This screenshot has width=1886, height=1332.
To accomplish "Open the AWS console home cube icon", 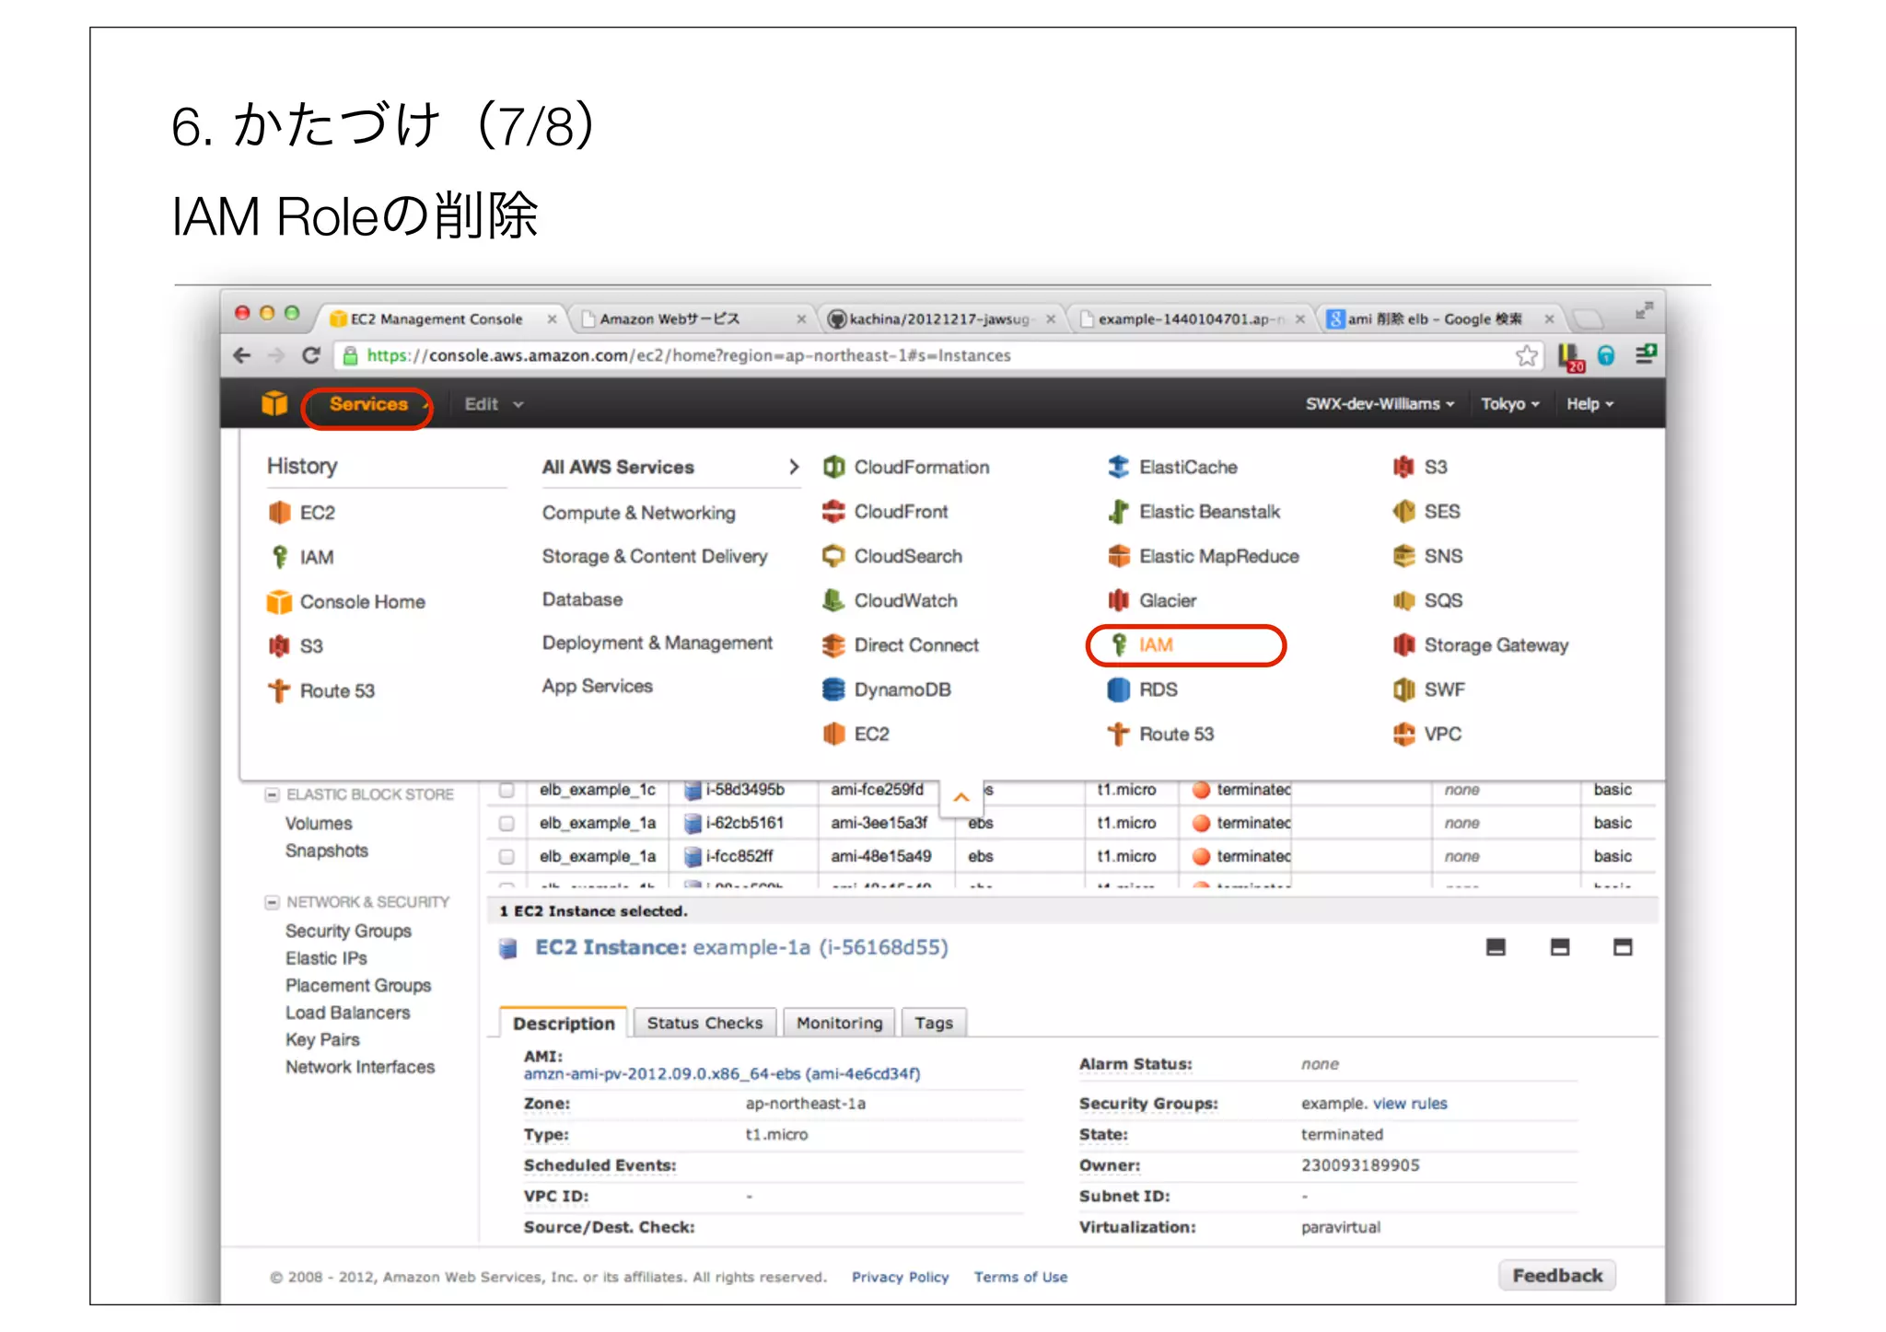I will pos(274,403).
